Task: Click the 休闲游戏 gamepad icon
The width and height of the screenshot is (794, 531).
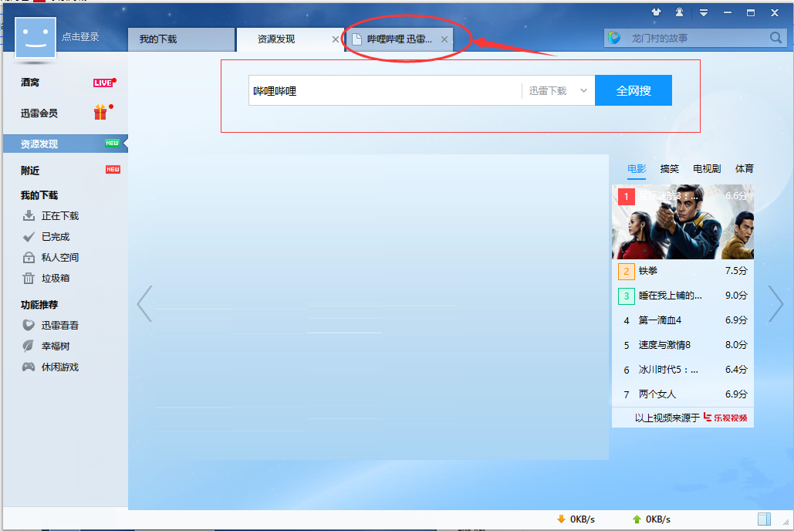Action: tap(29, 367)
